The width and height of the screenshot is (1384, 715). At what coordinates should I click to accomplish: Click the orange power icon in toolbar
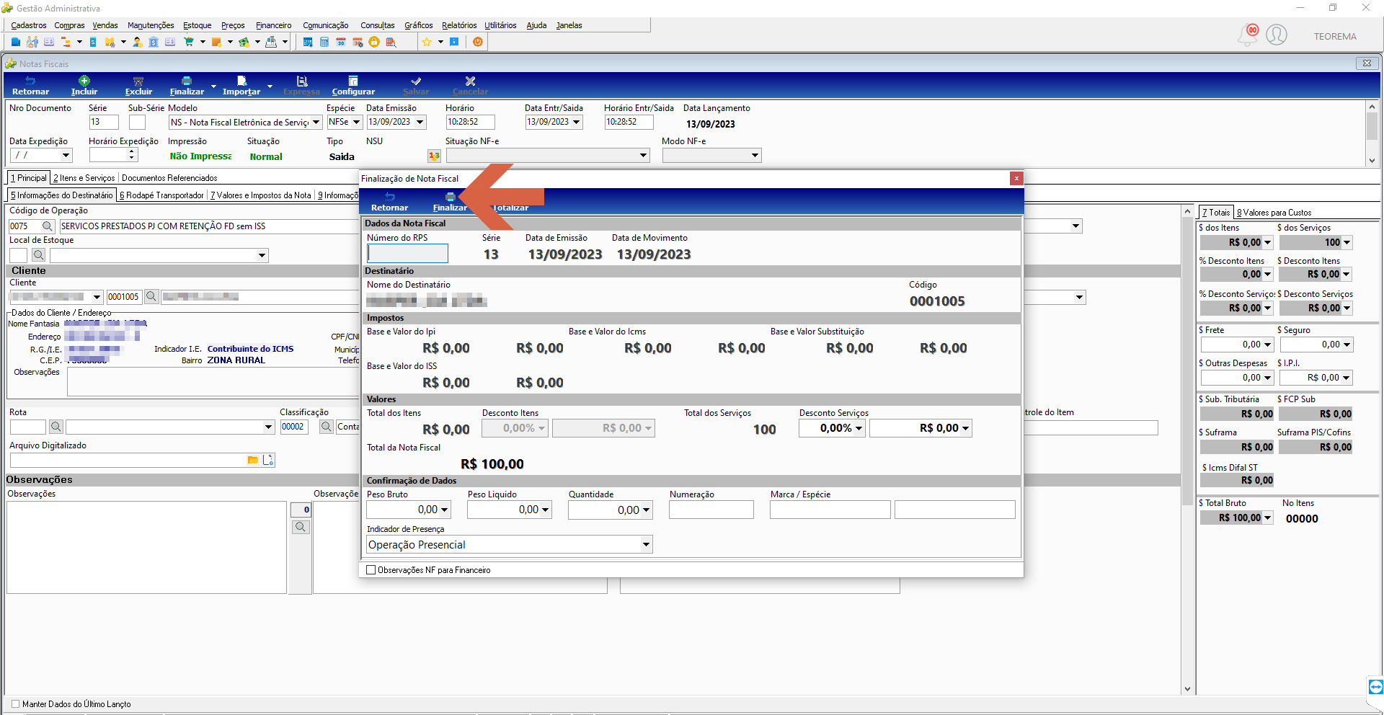click(478, 42)
